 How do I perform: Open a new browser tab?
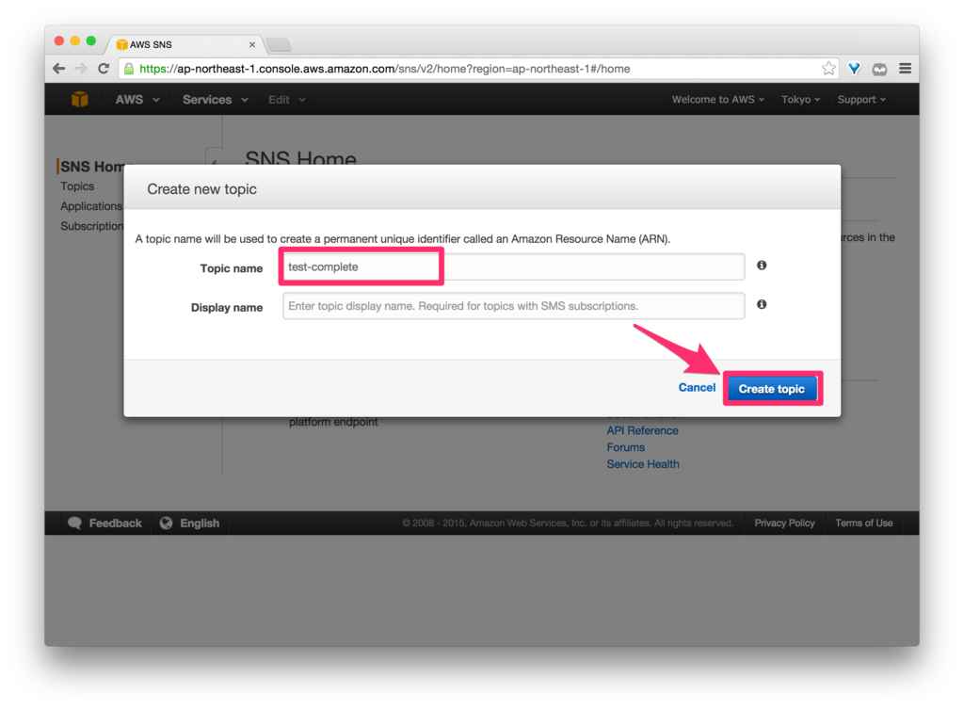pos(279,44)
